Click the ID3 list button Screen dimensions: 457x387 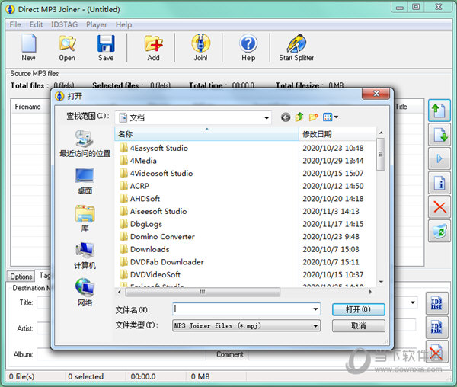(x=436, y=303)
